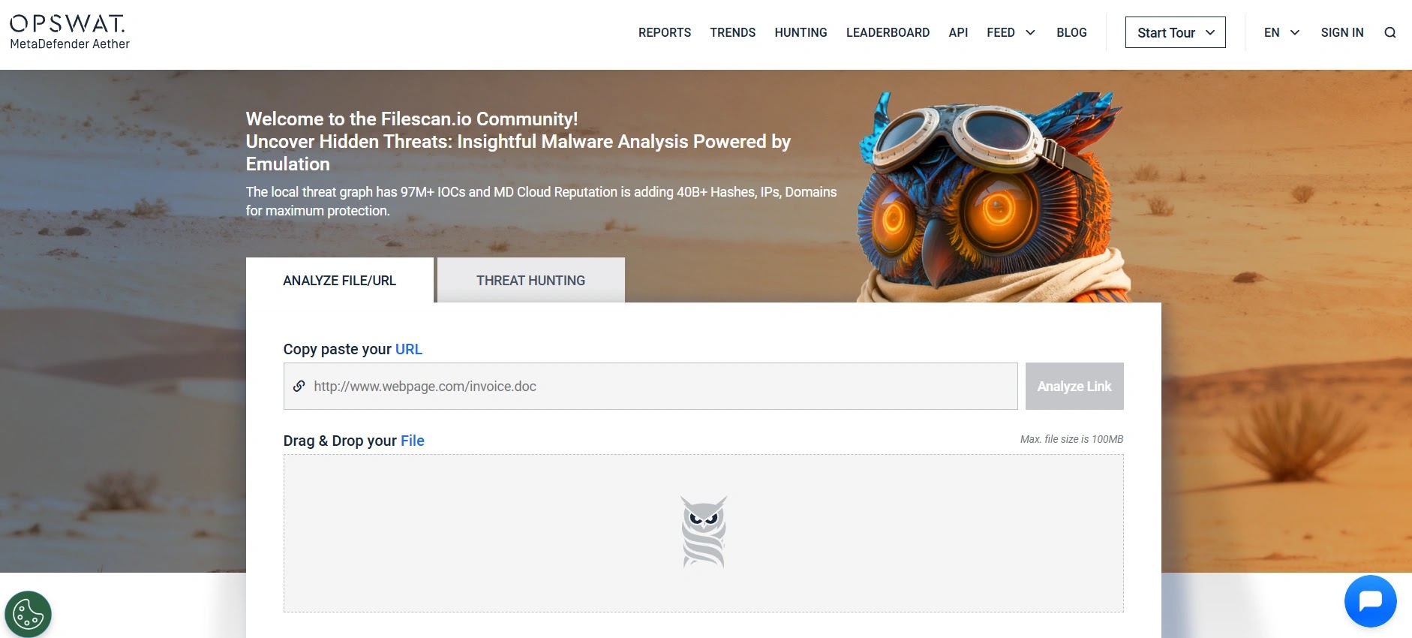Click the OPSWAT MetaDefender Aether logo
Image resolution: width=1412 pixels, height=638 pixels.
point(69,32)
